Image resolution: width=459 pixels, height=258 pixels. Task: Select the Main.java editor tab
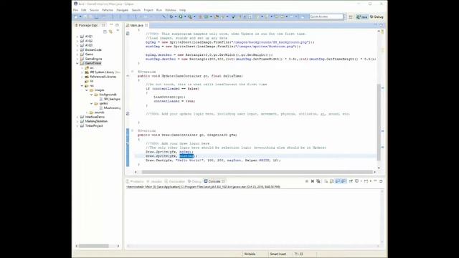click(x=136, y=26)
